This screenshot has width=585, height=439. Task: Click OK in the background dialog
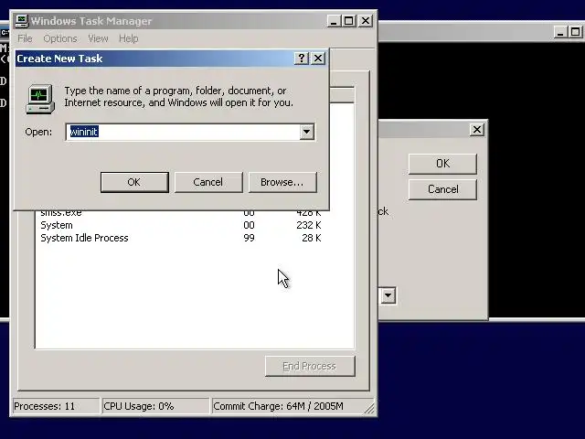tap(442, 164)
